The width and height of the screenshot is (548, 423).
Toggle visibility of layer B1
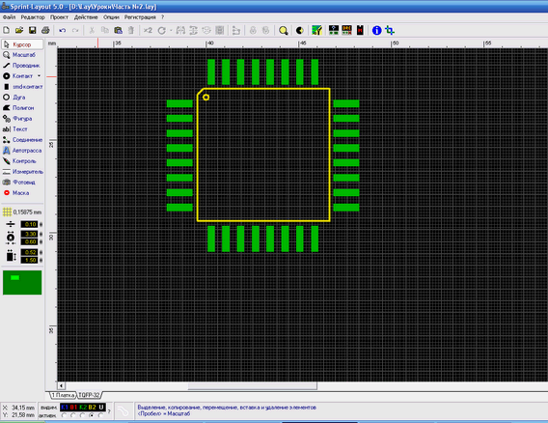point(73,407)
